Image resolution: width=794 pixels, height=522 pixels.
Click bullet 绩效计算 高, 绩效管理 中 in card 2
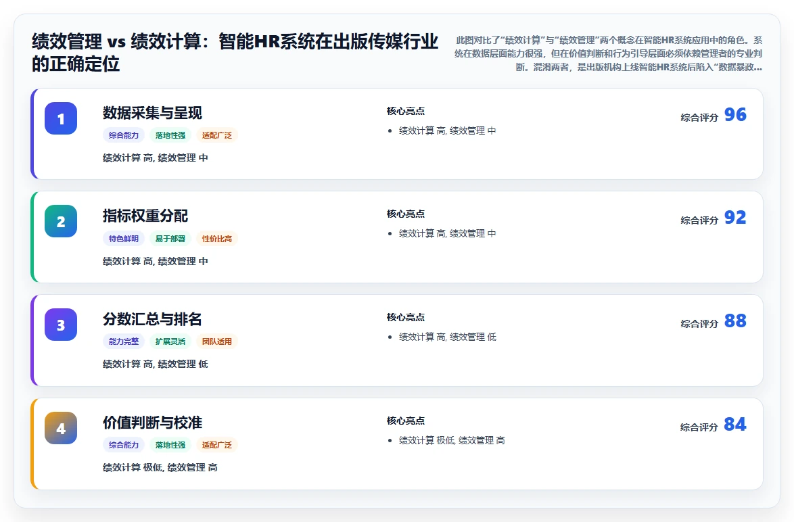[x=448, y=233]
